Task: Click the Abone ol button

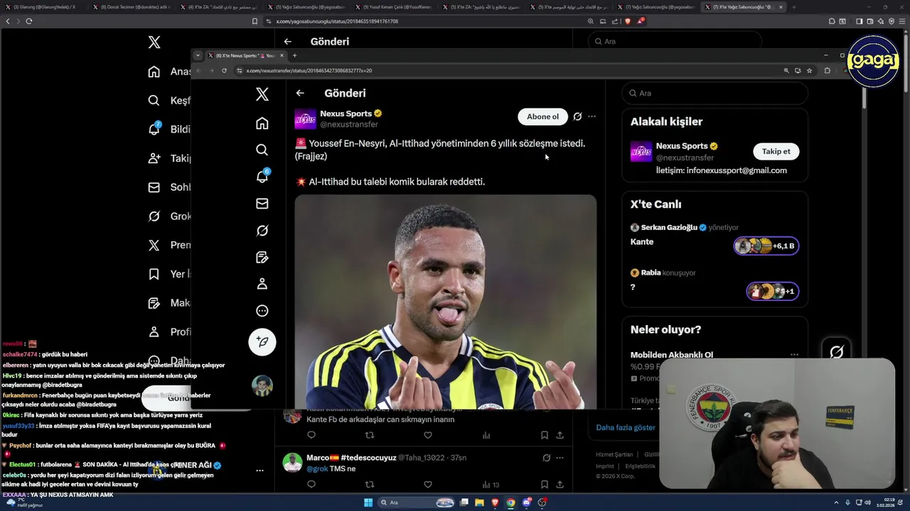Action: point(542,116)
